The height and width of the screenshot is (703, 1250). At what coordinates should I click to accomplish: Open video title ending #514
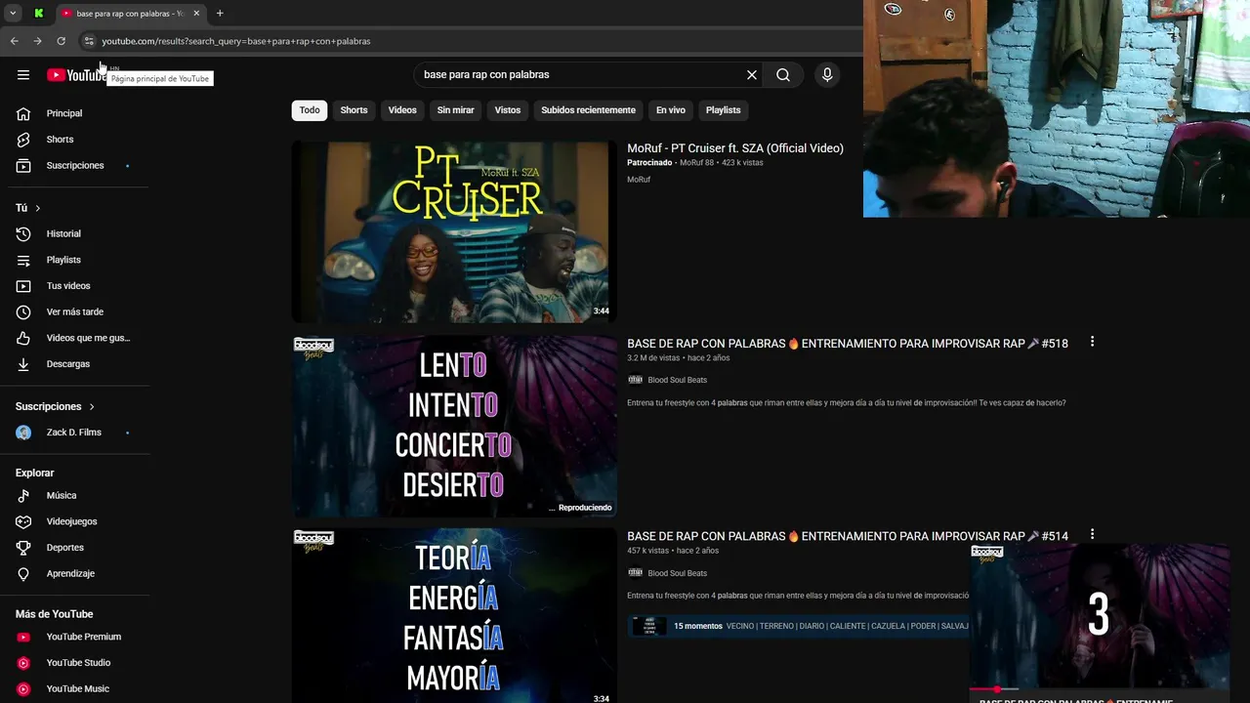848,536
